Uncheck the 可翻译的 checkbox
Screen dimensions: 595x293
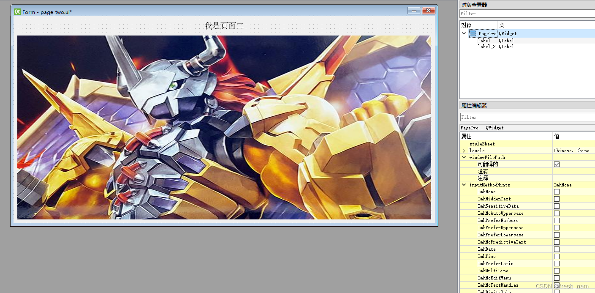[557, 164]
